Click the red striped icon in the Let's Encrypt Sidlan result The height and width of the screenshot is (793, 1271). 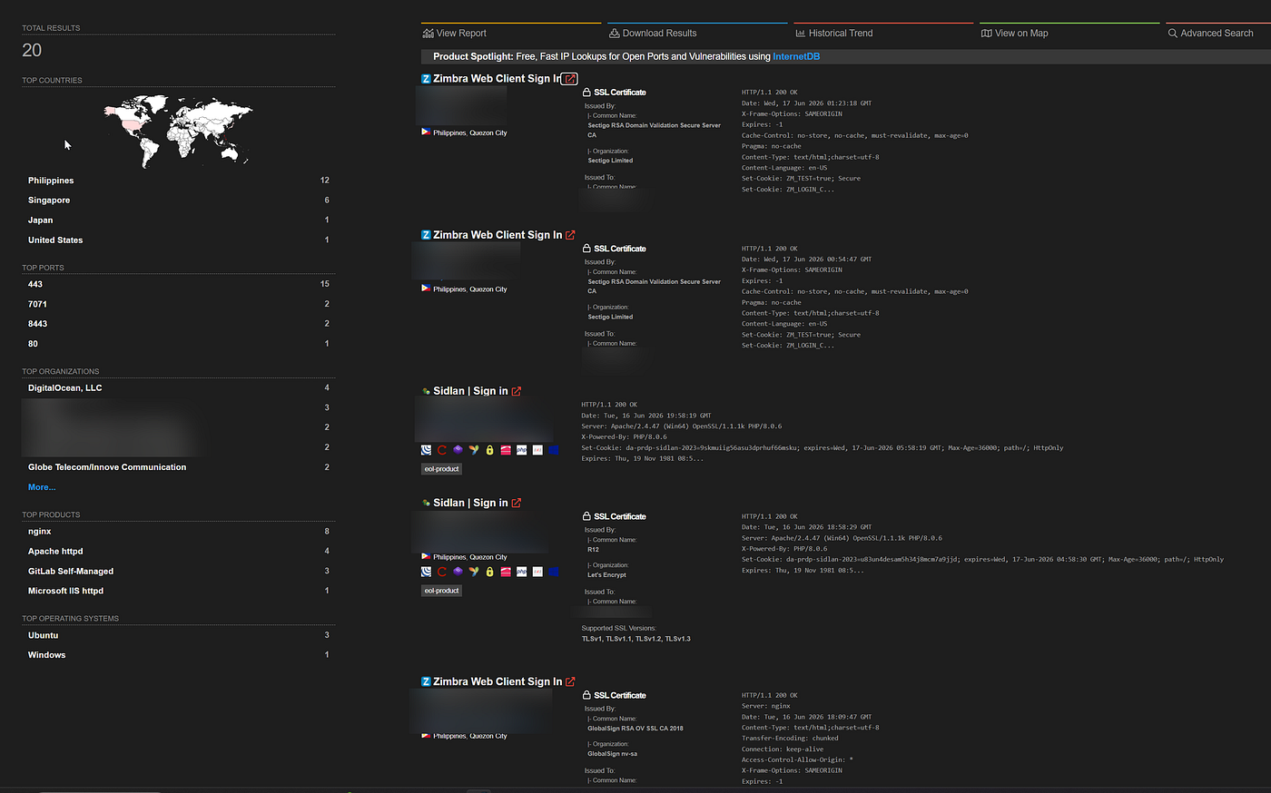pos(506,572)
